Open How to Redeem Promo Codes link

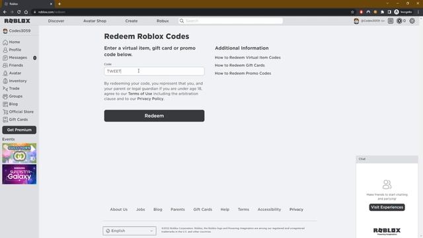click(x=243, y=73)
